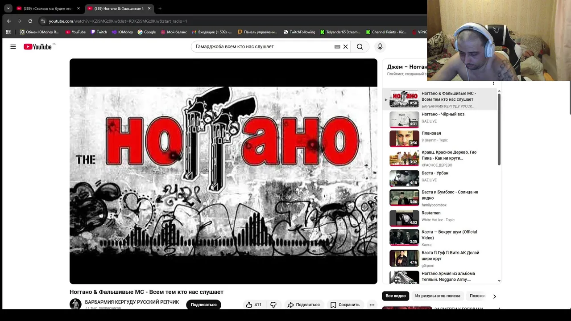
Task: Click the 411 like count
Action: [258, 305]
